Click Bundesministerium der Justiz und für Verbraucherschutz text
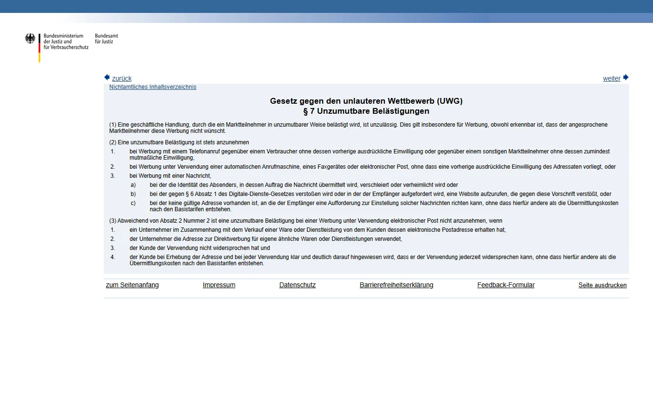The width and height of the screenshot is (653, 411). point(66,42)
